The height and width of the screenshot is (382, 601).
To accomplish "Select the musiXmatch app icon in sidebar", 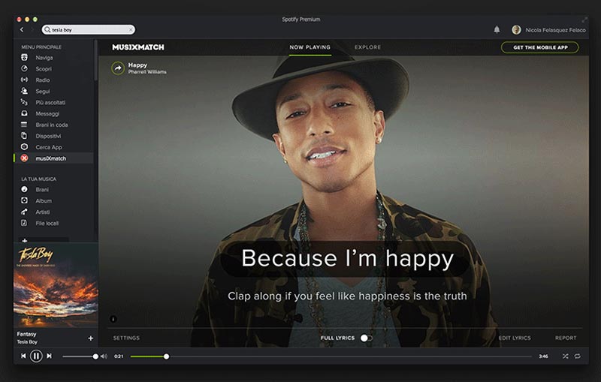I will pos(24,158).
